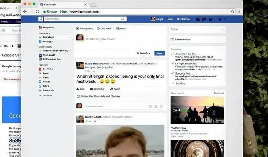The width and height of the screenshot is (268, 157).
Task: Share Isaac's post
Action: [115, 89]
